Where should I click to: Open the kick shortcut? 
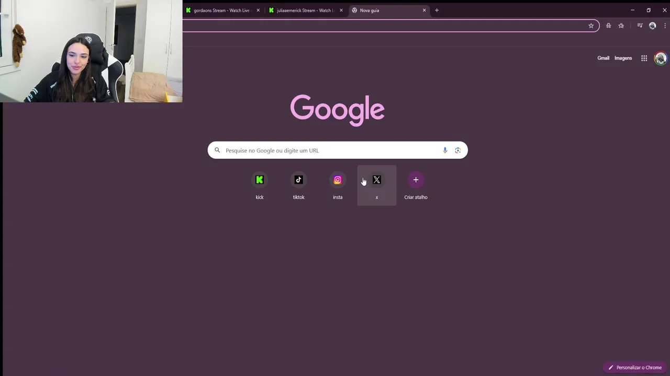[260, 185]
